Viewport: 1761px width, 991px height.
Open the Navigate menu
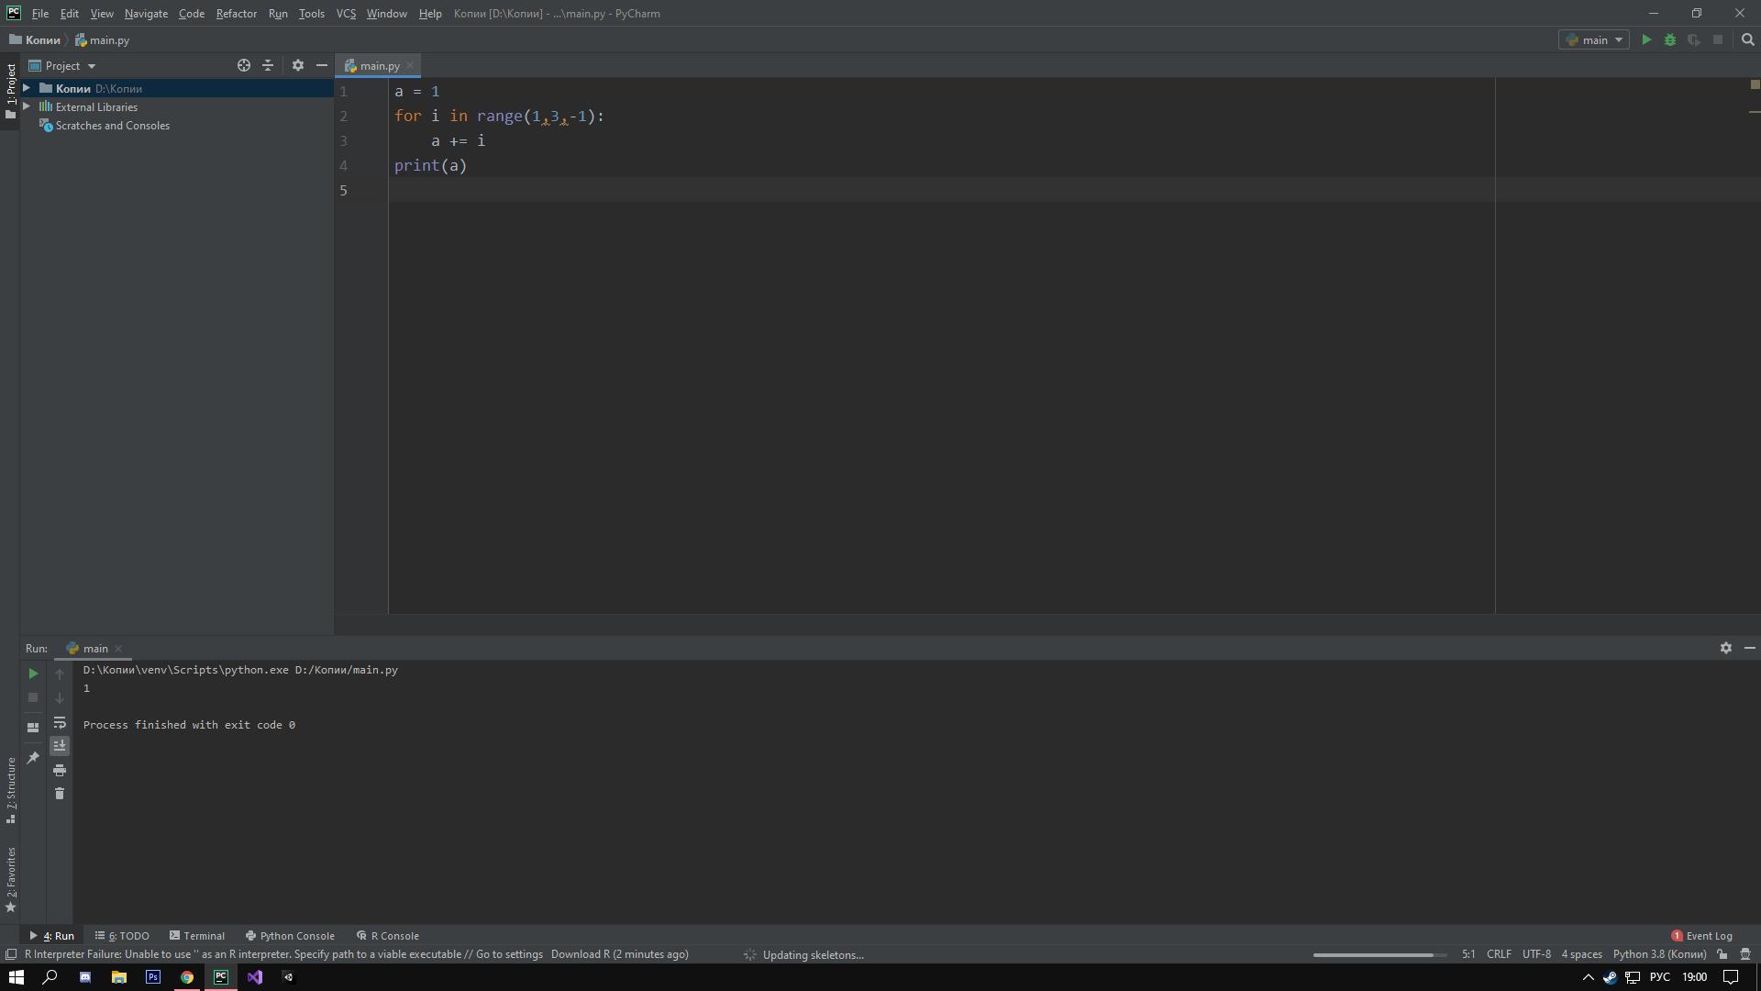point(146,14)
